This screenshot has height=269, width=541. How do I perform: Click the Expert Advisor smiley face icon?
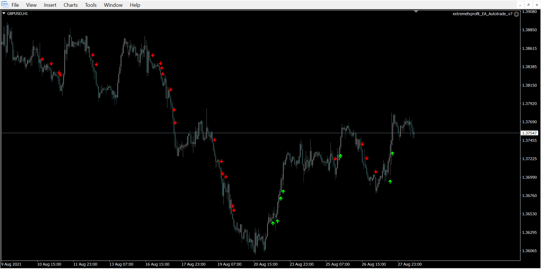coord(516,14)
